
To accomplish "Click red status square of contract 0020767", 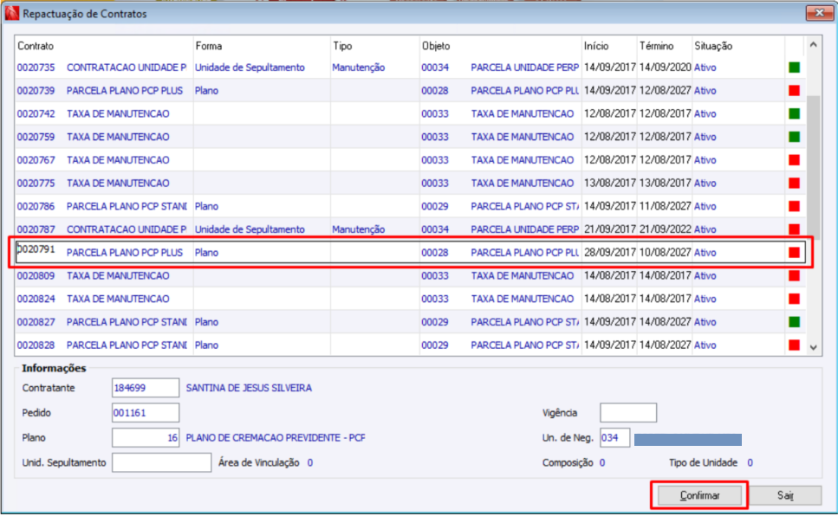I will [x=794, y=159].
